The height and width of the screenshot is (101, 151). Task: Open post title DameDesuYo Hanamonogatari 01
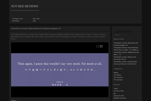pos(36,29)
